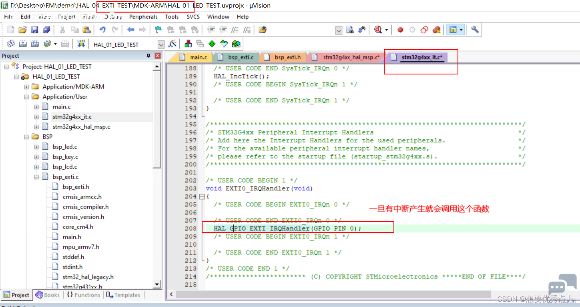Open Options for Target magic wand icon

[173, 44]
